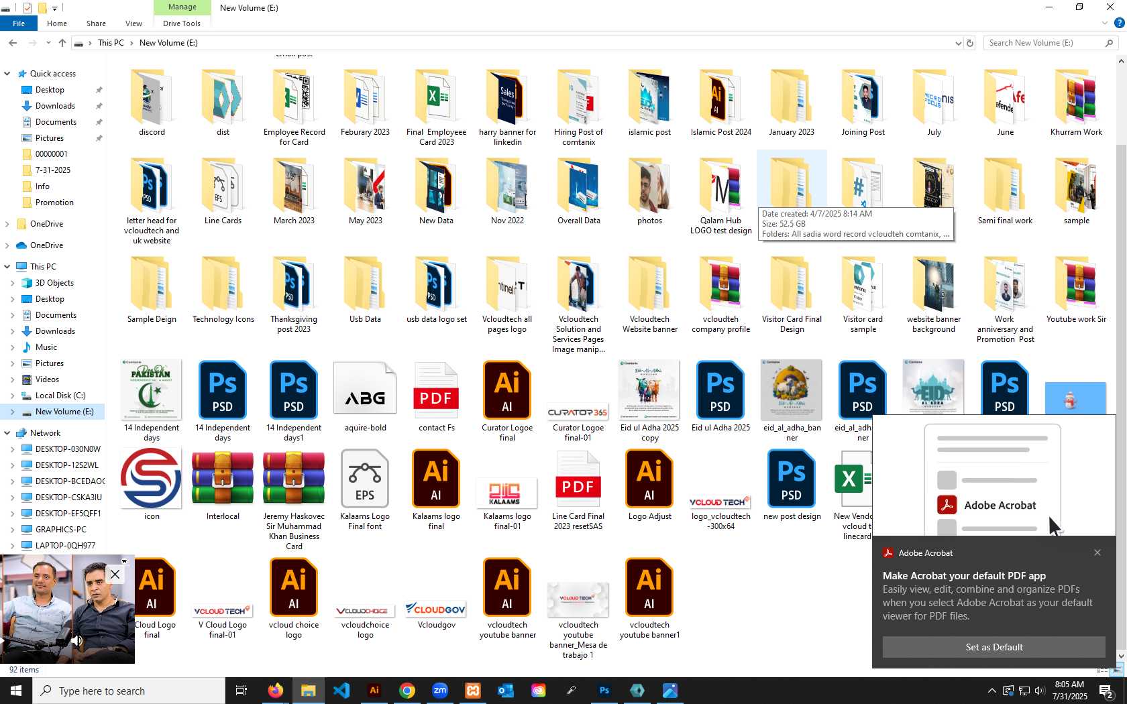Open the address bar history dropdown
The width and height of the screenshot is (1127, 704).
pyautogui.click(x=958, y=43)
